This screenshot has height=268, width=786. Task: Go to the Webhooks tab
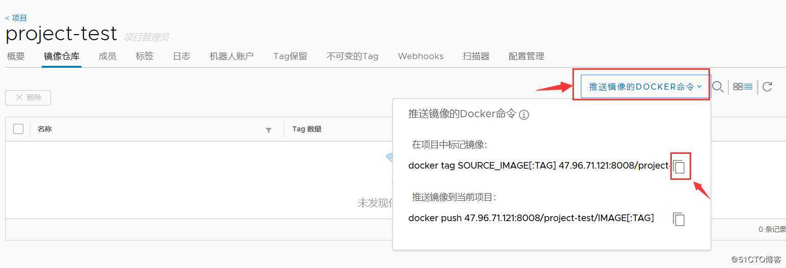coord(421,56)
